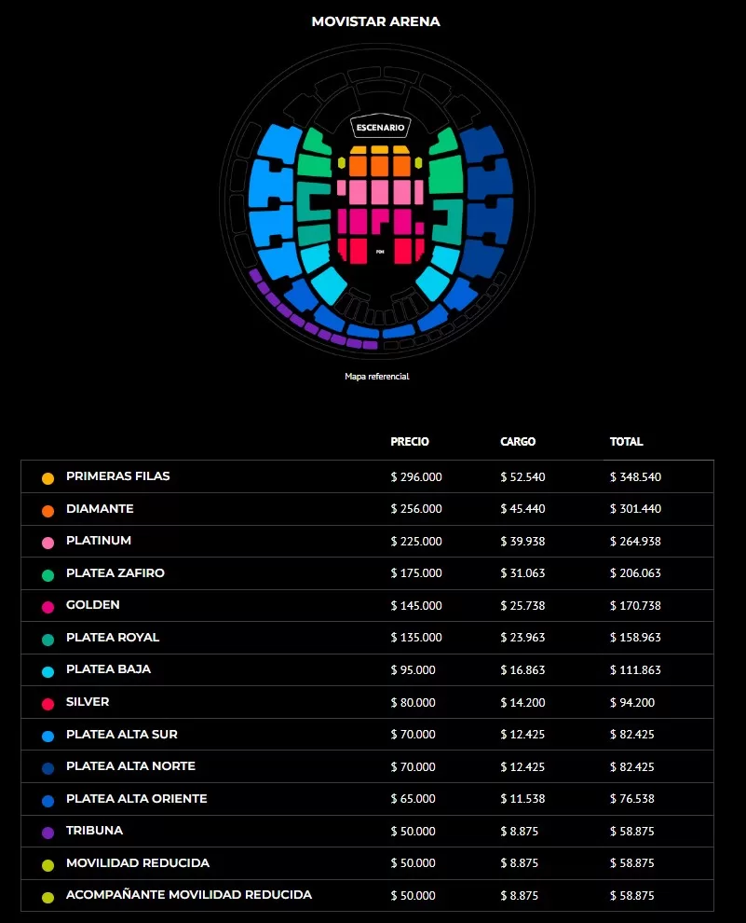The width and height of the screenshot is (746, 923).
Task: Click the PRECIO column header
Action: 410,442
